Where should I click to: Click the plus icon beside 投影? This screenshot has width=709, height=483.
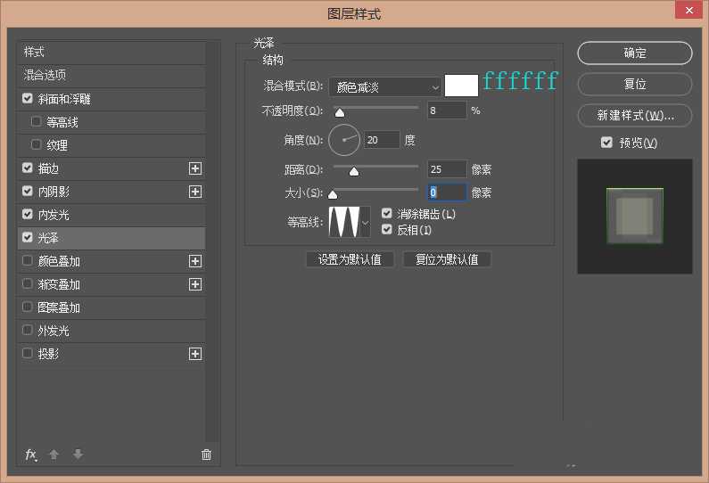pyautogui.click(x=195, y=354)
